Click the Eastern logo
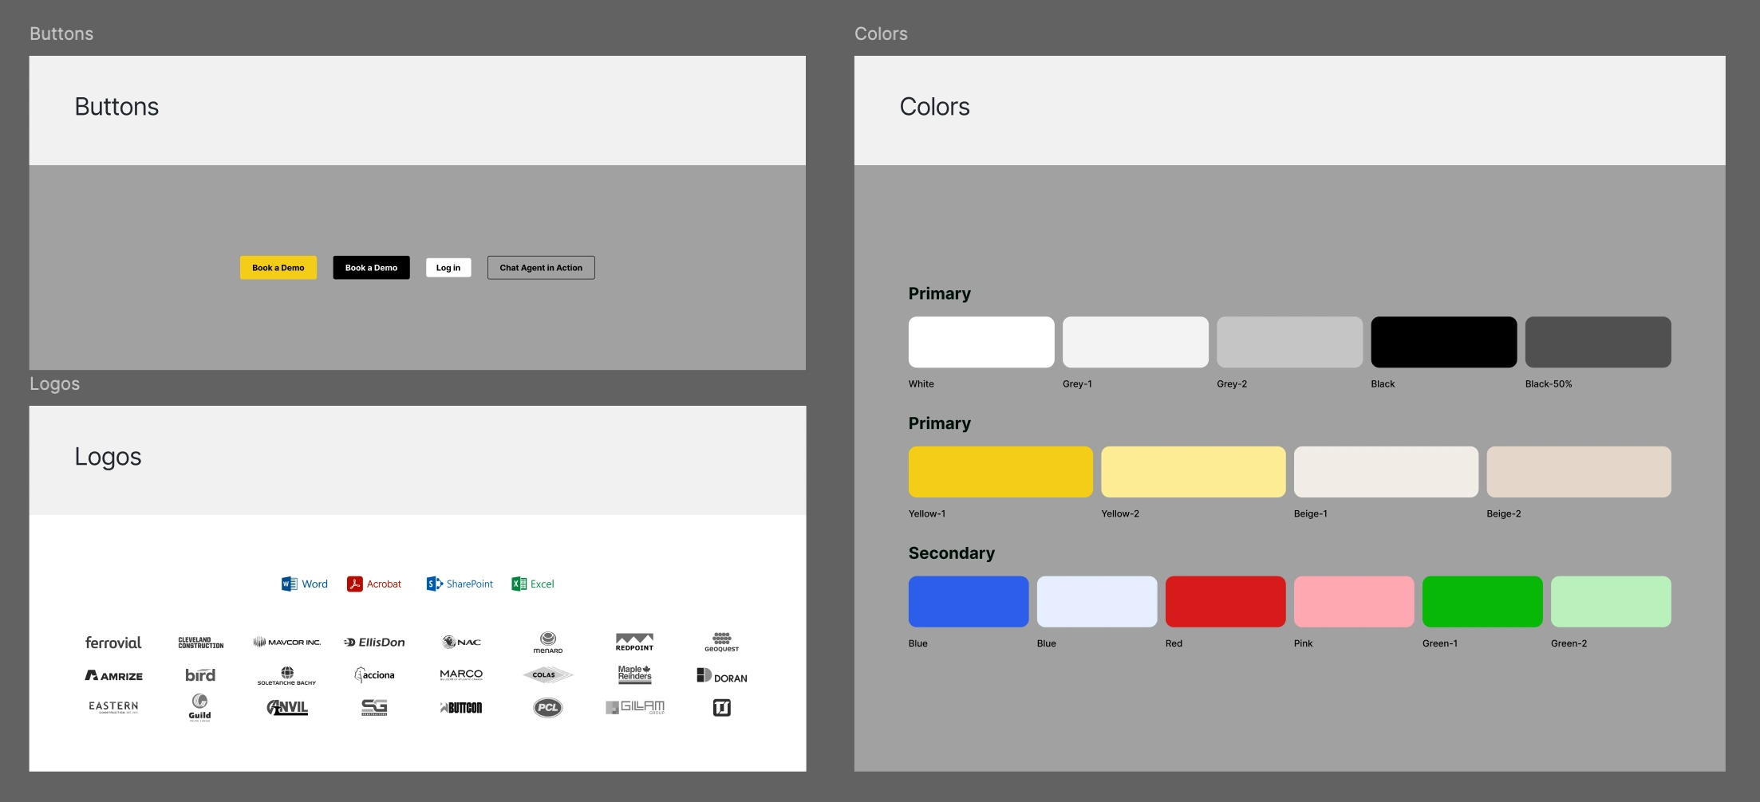Viewport: 1760px width, 802px height. 113,707
